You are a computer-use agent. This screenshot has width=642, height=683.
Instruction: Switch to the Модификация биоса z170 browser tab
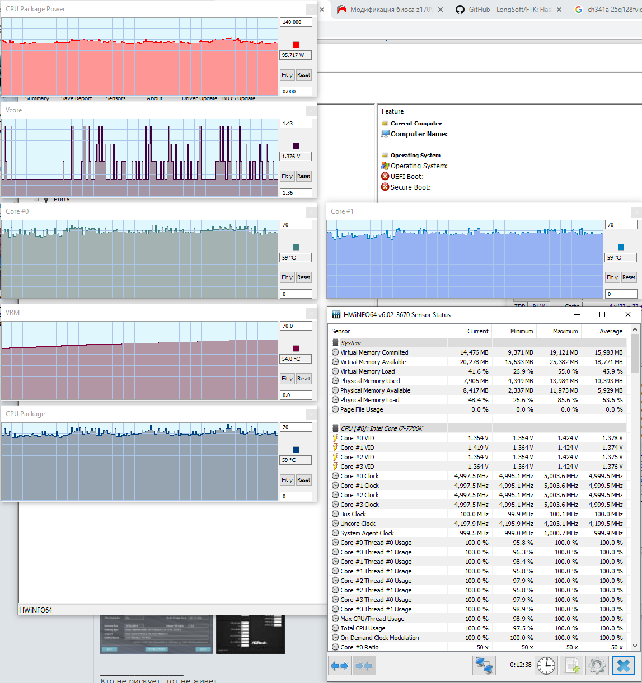point(390,10)
